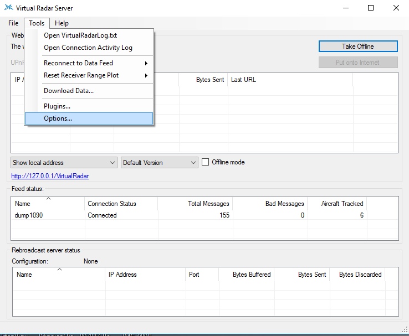This screenshot has width=409, height=336.
Task: Click the rebroadcast Bytes Sent header
Action: (301, 274)
